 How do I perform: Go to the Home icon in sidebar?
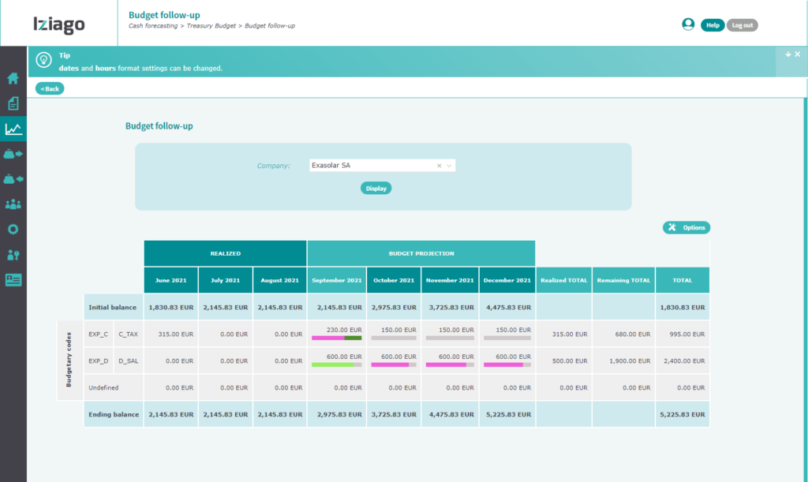point(13,78)
